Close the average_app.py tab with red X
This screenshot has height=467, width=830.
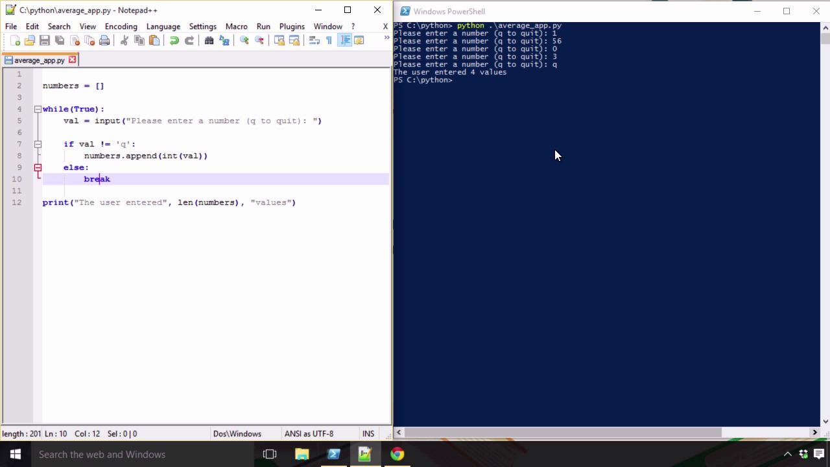(73, 60)
